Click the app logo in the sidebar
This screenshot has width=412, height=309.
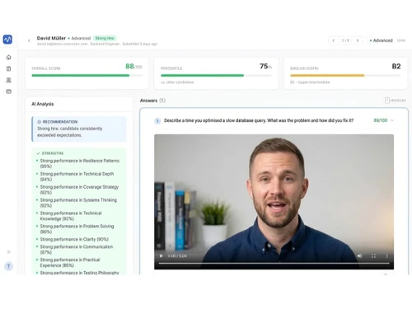(x=7, y=40)
